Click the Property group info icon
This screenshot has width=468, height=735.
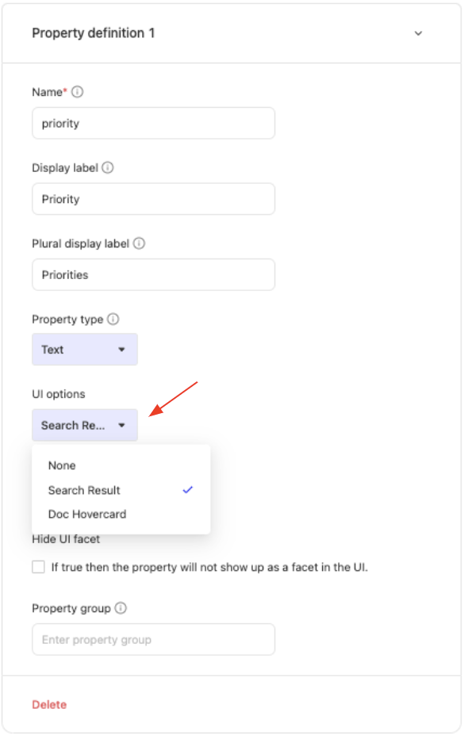[117, 608]
